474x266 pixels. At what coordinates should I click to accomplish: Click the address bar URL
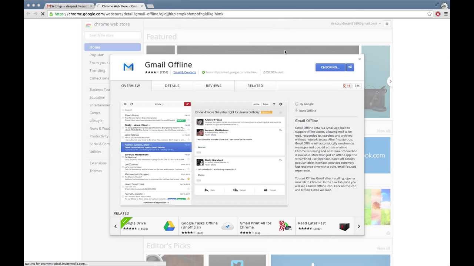tap(139, 14)
